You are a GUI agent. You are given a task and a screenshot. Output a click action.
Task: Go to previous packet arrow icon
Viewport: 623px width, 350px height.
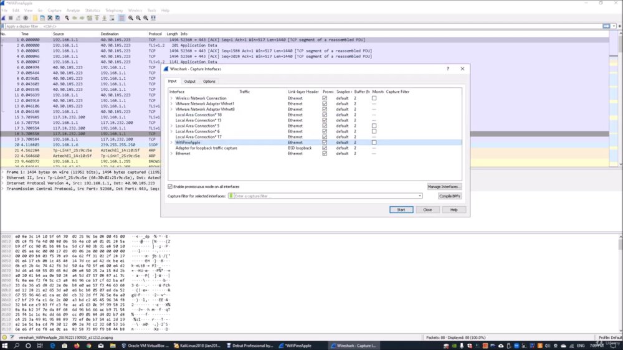[x=74, y=18]
